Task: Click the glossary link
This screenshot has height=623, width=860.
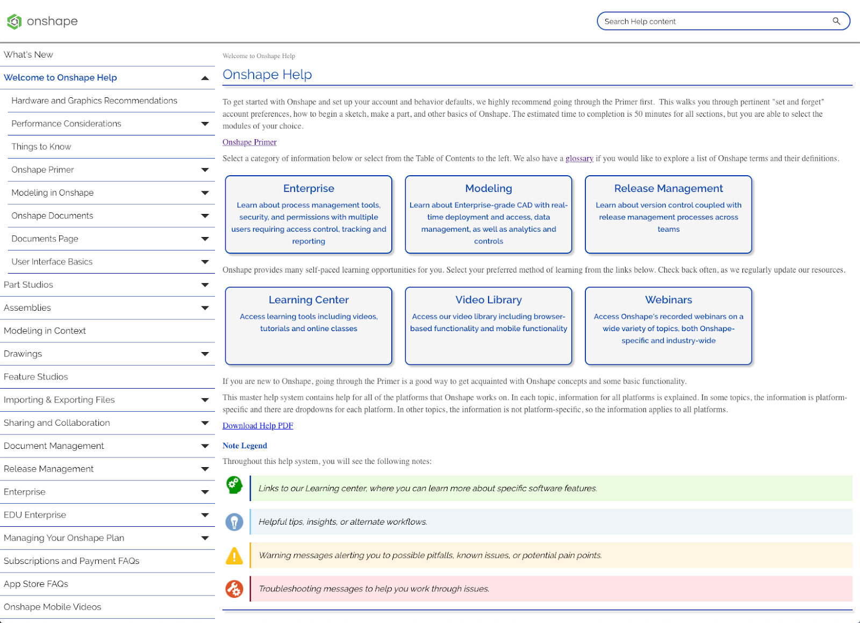Action: click(x=579, y=159)
